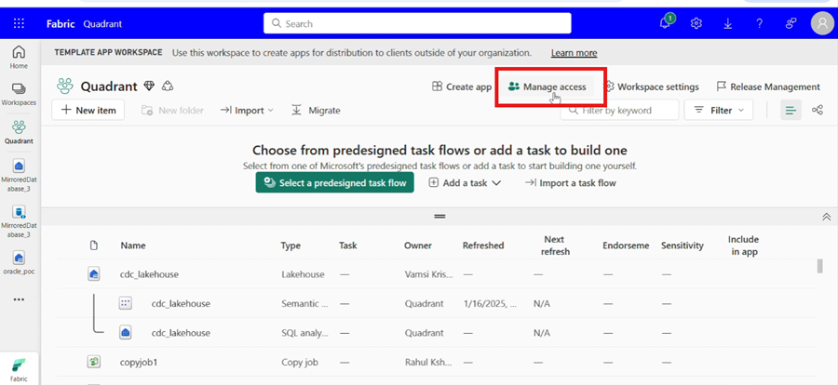
Task: Click the Owner column header
Action: click(x=418, y=246)
